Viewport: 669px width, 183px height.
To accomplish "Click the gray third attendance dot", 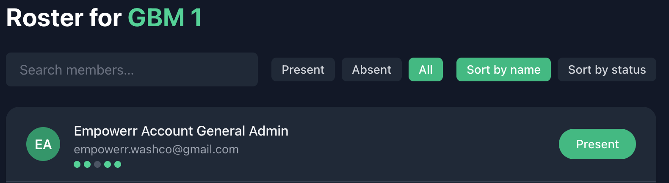I will pos(97,164).
